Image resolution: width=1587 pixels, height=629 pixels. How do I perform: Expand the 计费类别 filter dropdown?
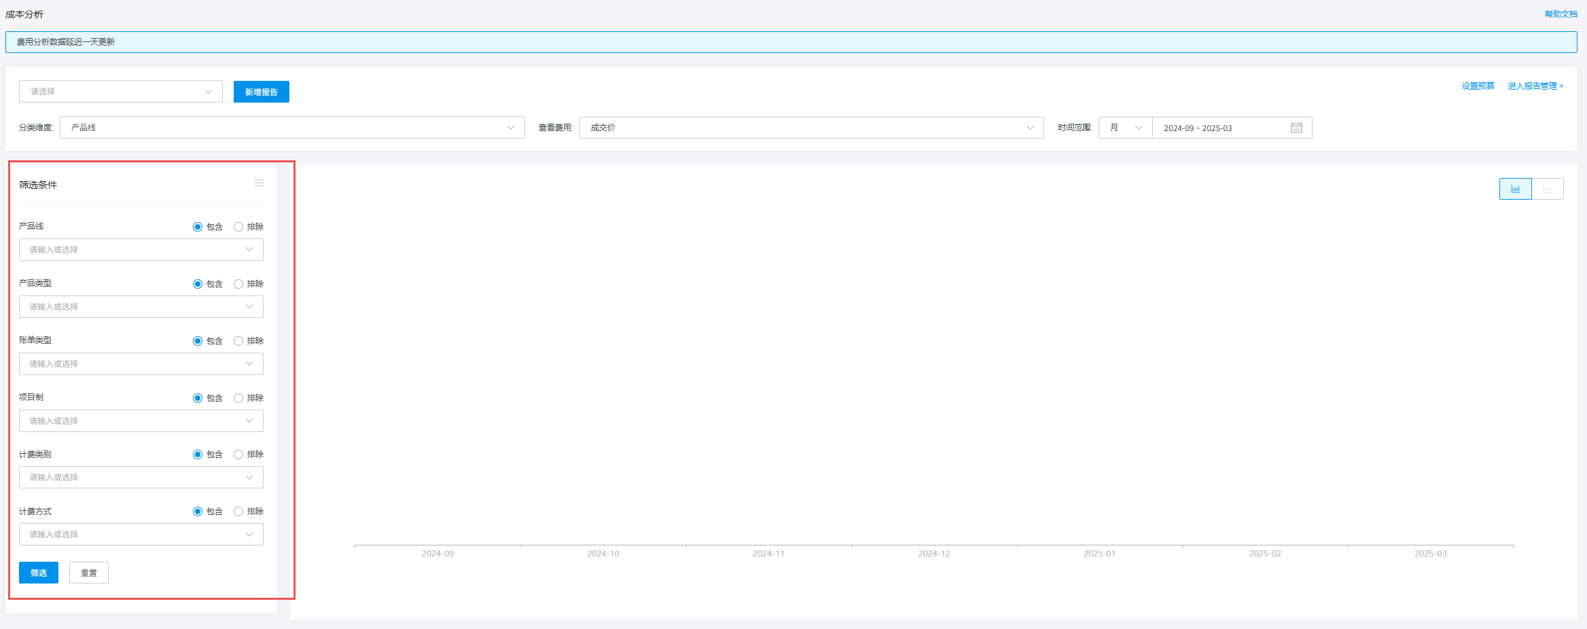[x=141, y=478]
